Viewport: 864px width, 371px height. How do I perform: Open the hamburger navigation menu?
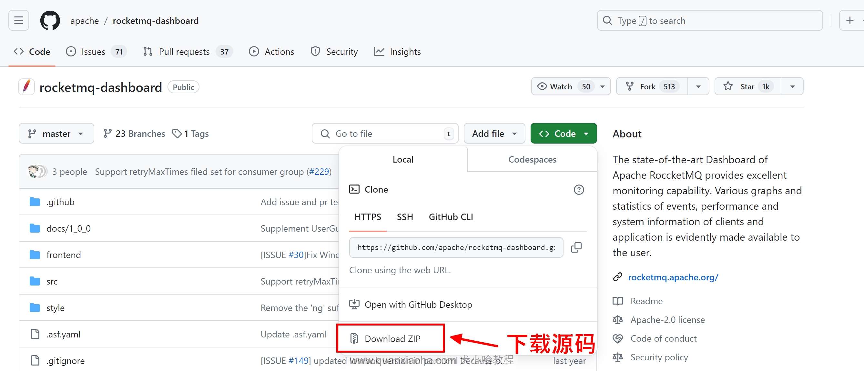[x=19, y=21]
